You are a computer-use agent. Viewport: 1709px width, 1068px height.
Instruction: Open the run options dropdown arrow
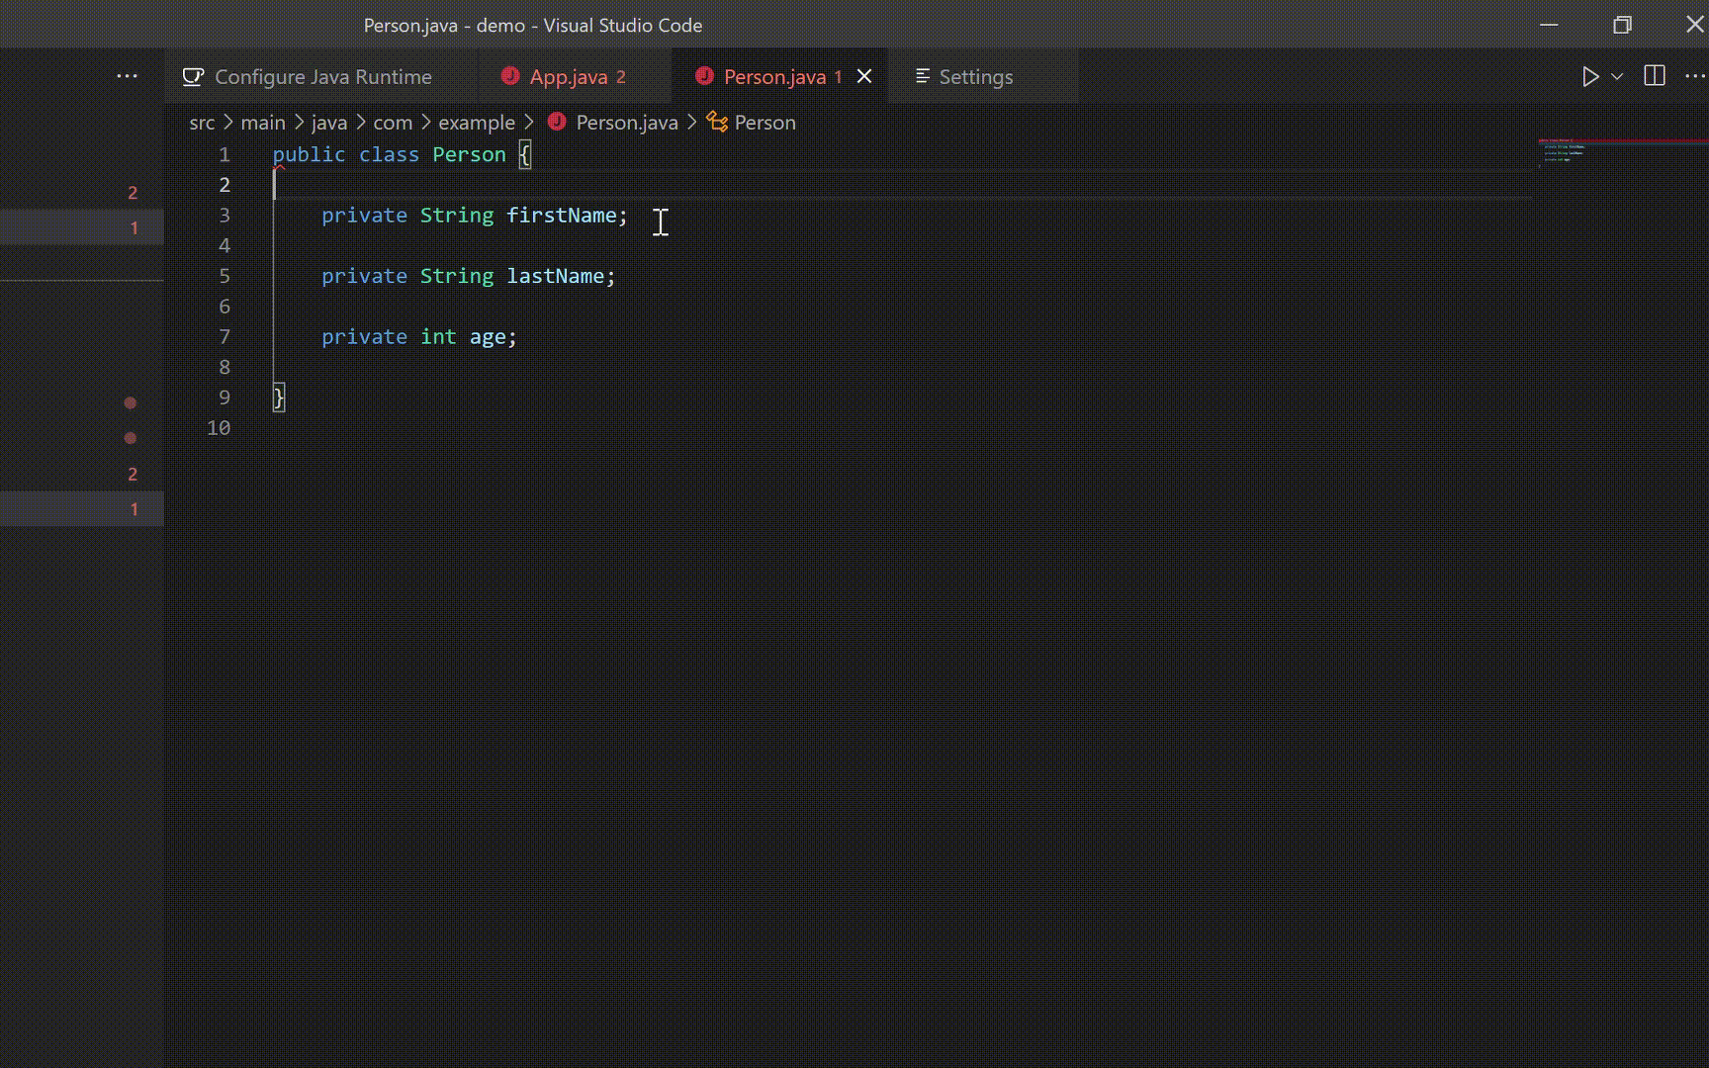(x=1617, y=77)
